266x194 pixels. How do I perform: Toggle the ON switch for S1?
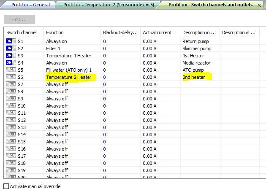(x=11, y=41)
